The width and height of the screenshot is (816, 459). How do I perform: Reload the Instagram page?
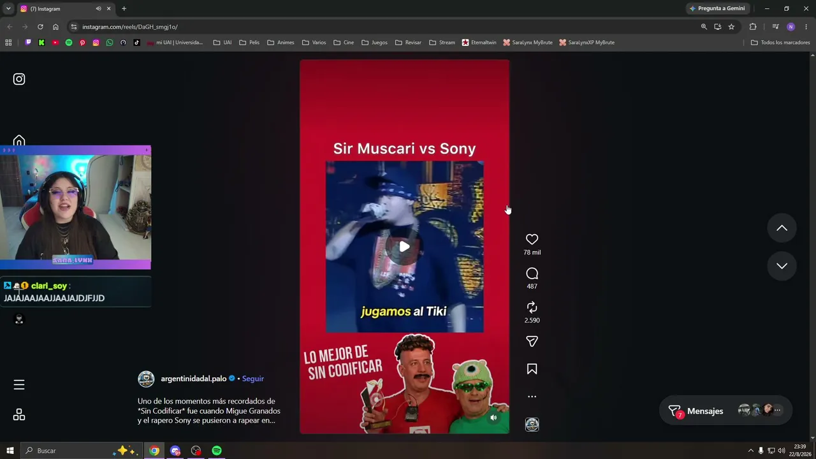[40, 27]
